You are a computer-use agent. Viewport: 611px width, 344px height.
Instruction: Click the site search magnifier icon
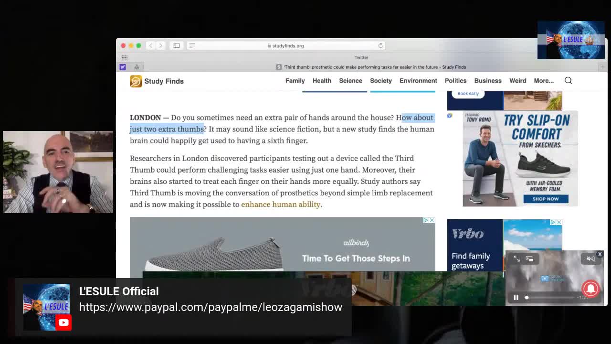[568, 80]
